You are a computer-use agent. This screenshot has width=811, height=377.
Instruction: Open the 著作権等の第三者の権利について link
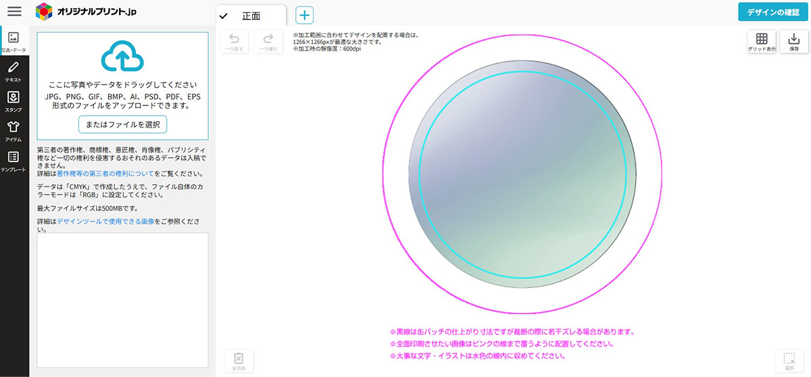(x=105, y=174)
